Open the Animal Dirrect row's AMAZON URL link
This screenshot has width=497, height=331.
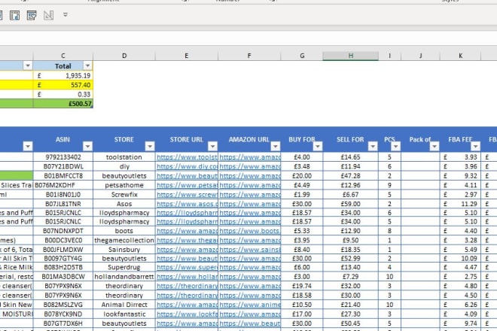click(x=250, y=305)
